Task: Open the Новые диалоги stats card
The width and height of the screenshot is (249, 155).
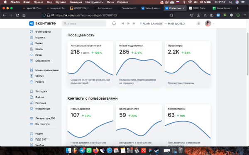Action: [x=90, y=125]
